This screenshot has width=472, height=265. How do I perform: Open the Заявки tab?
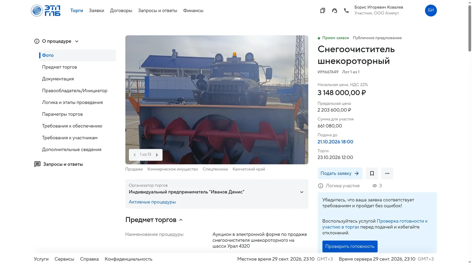pos(96,11)
